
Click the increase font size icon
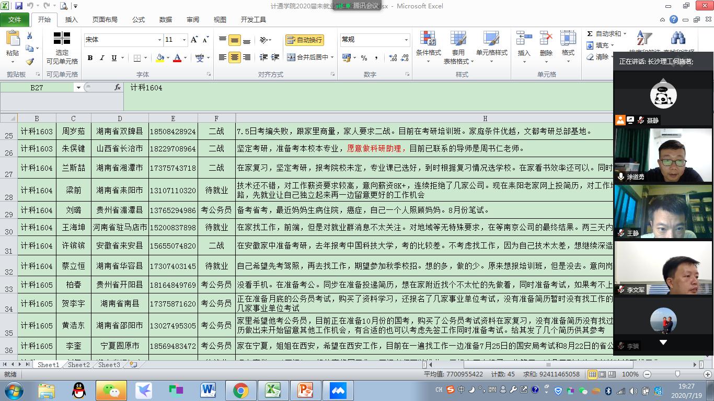194,40
